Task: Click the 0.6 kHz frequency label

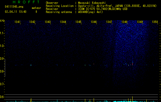Action: [2, 97]
